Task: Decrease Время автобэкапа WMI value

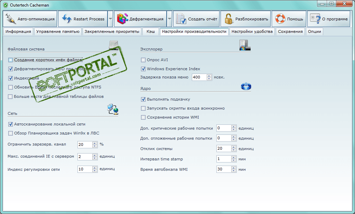Action: pyautogui.click(x=234, y=171)
